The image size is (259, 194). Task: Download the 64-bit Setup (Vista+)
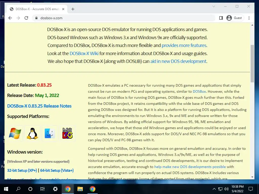pos(57,171)
